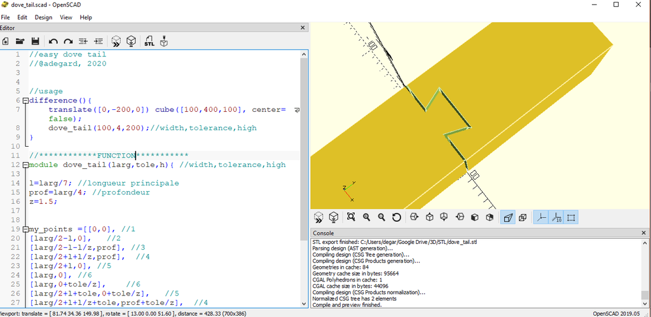
Task: Open the View menu
Action: coord(65,17)
